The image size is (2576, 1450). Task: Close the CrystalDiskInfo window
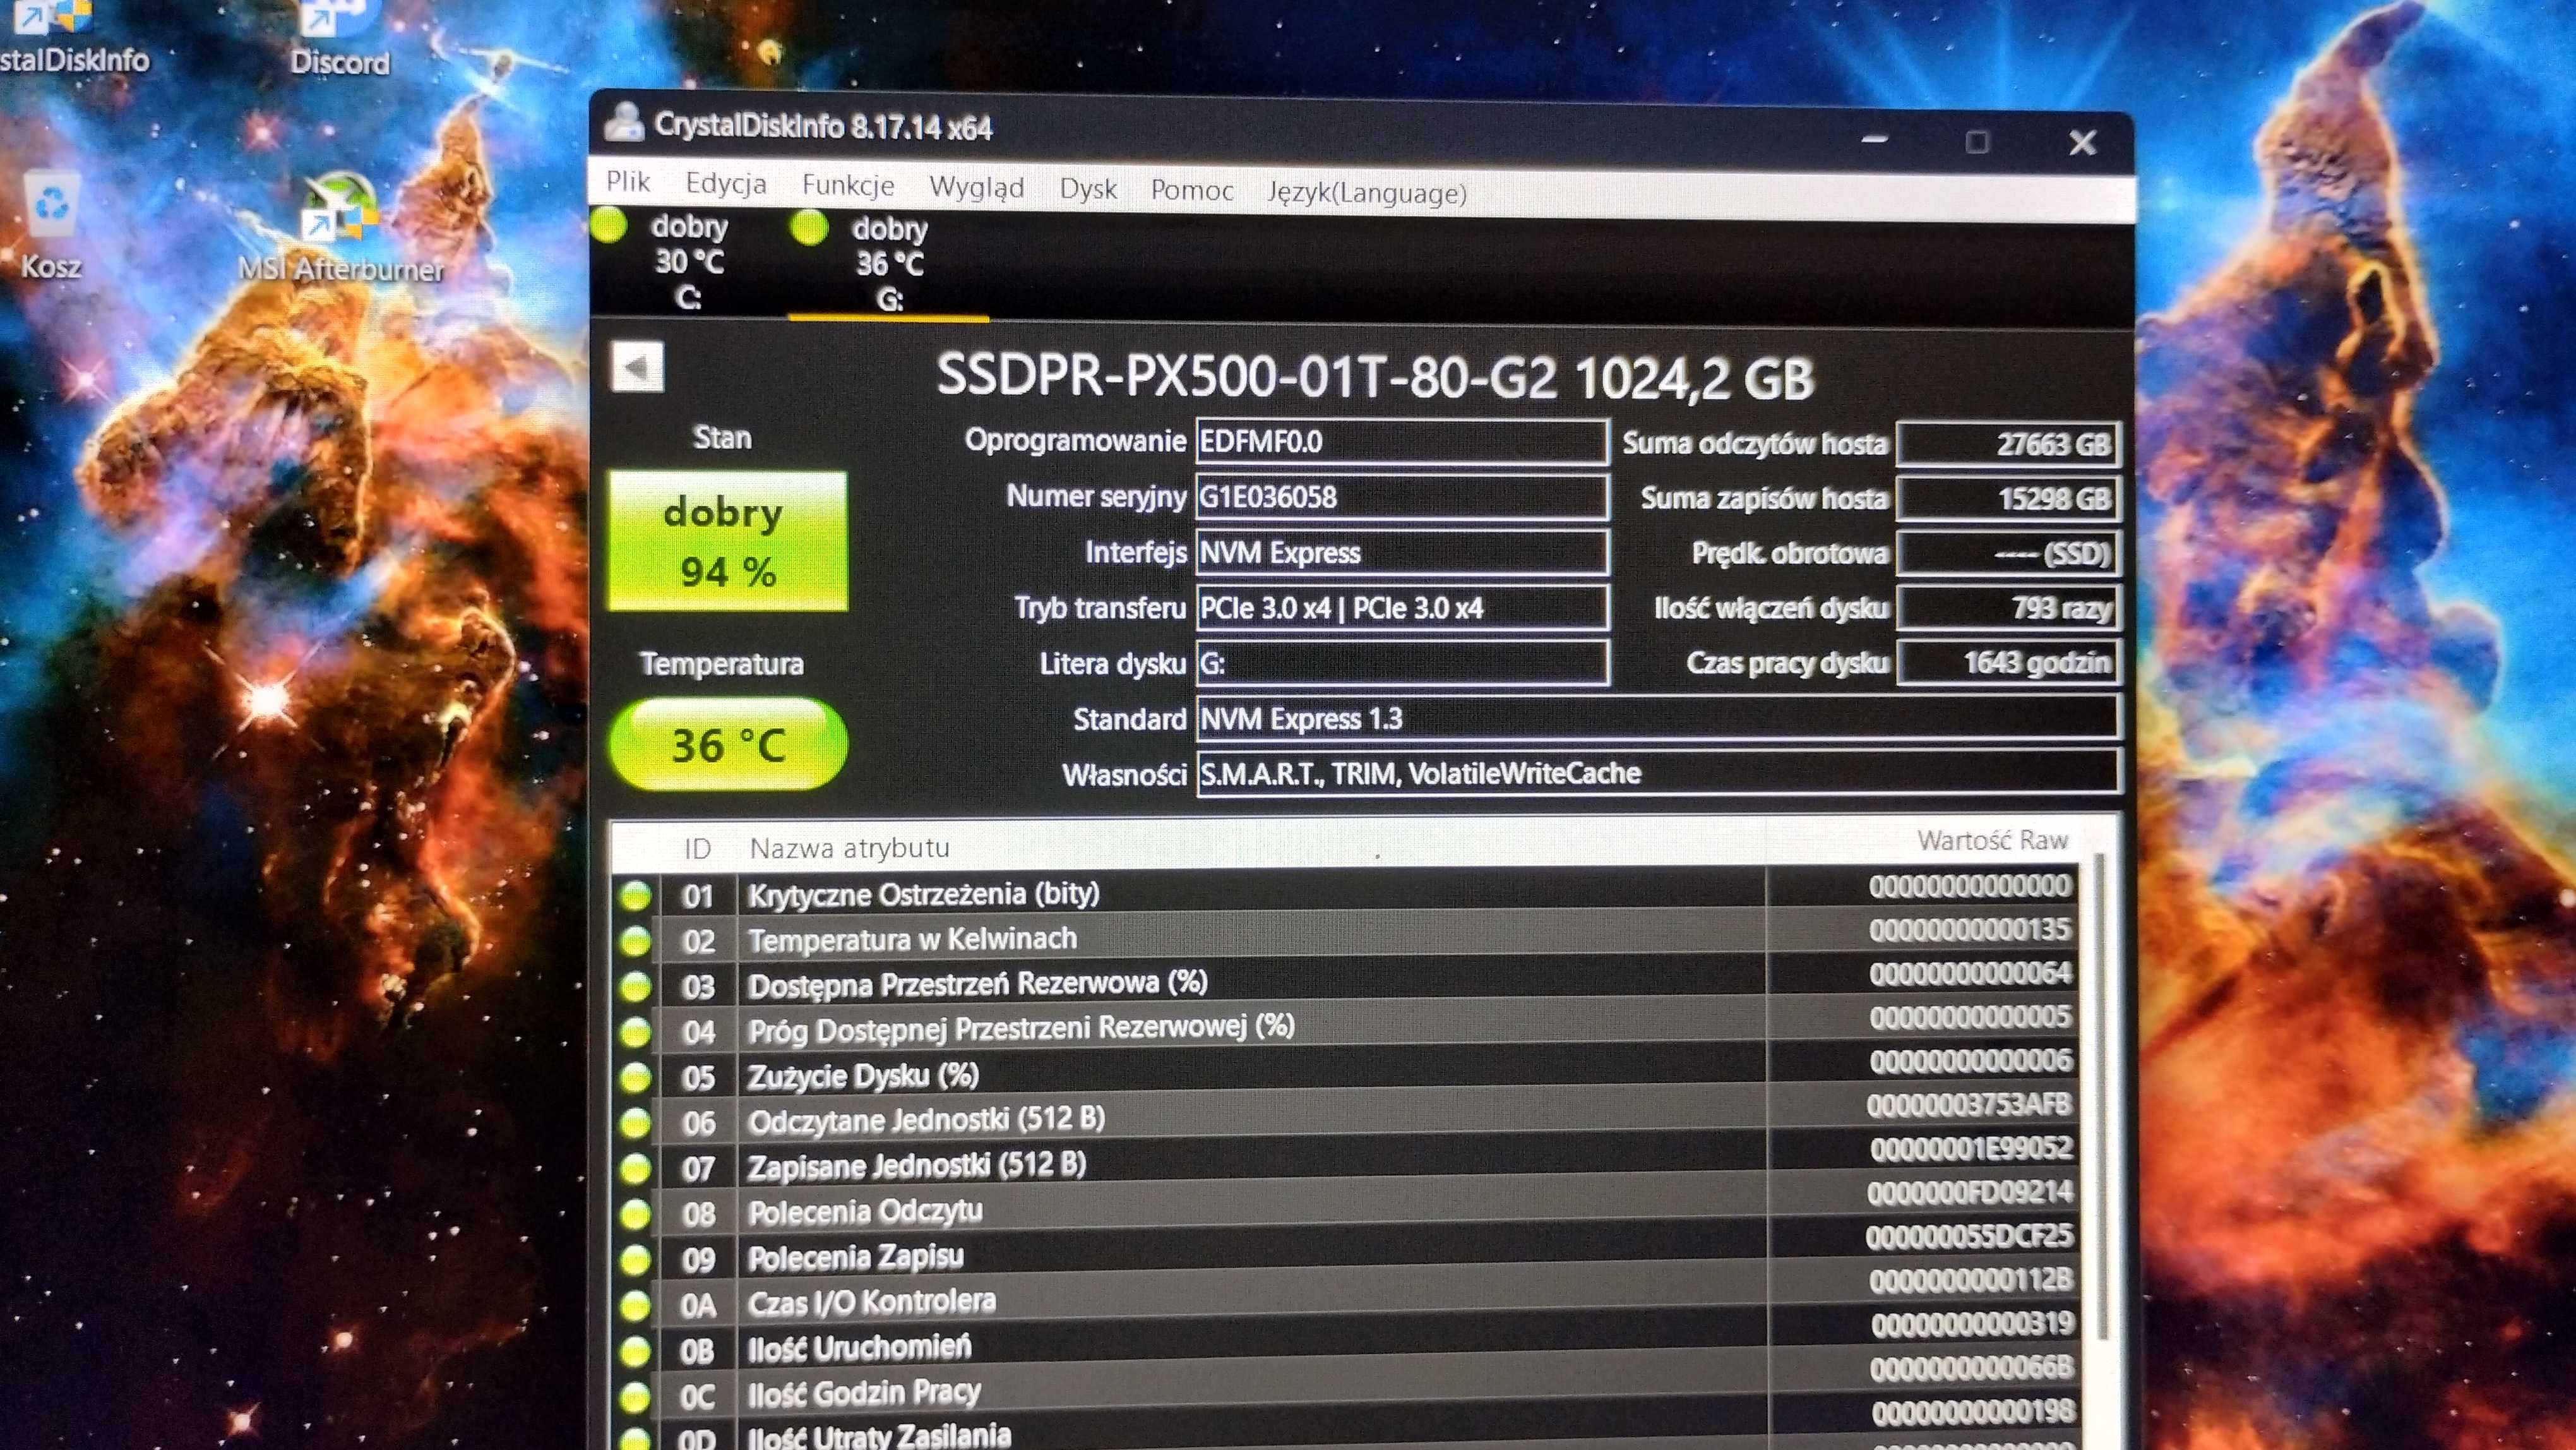[2082, 142]
